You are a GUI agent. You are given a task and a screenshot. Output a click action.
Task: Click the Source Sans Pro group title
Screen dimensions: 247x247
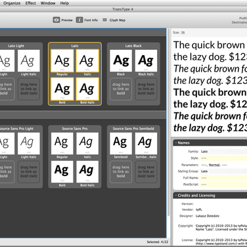coord(75,129)
